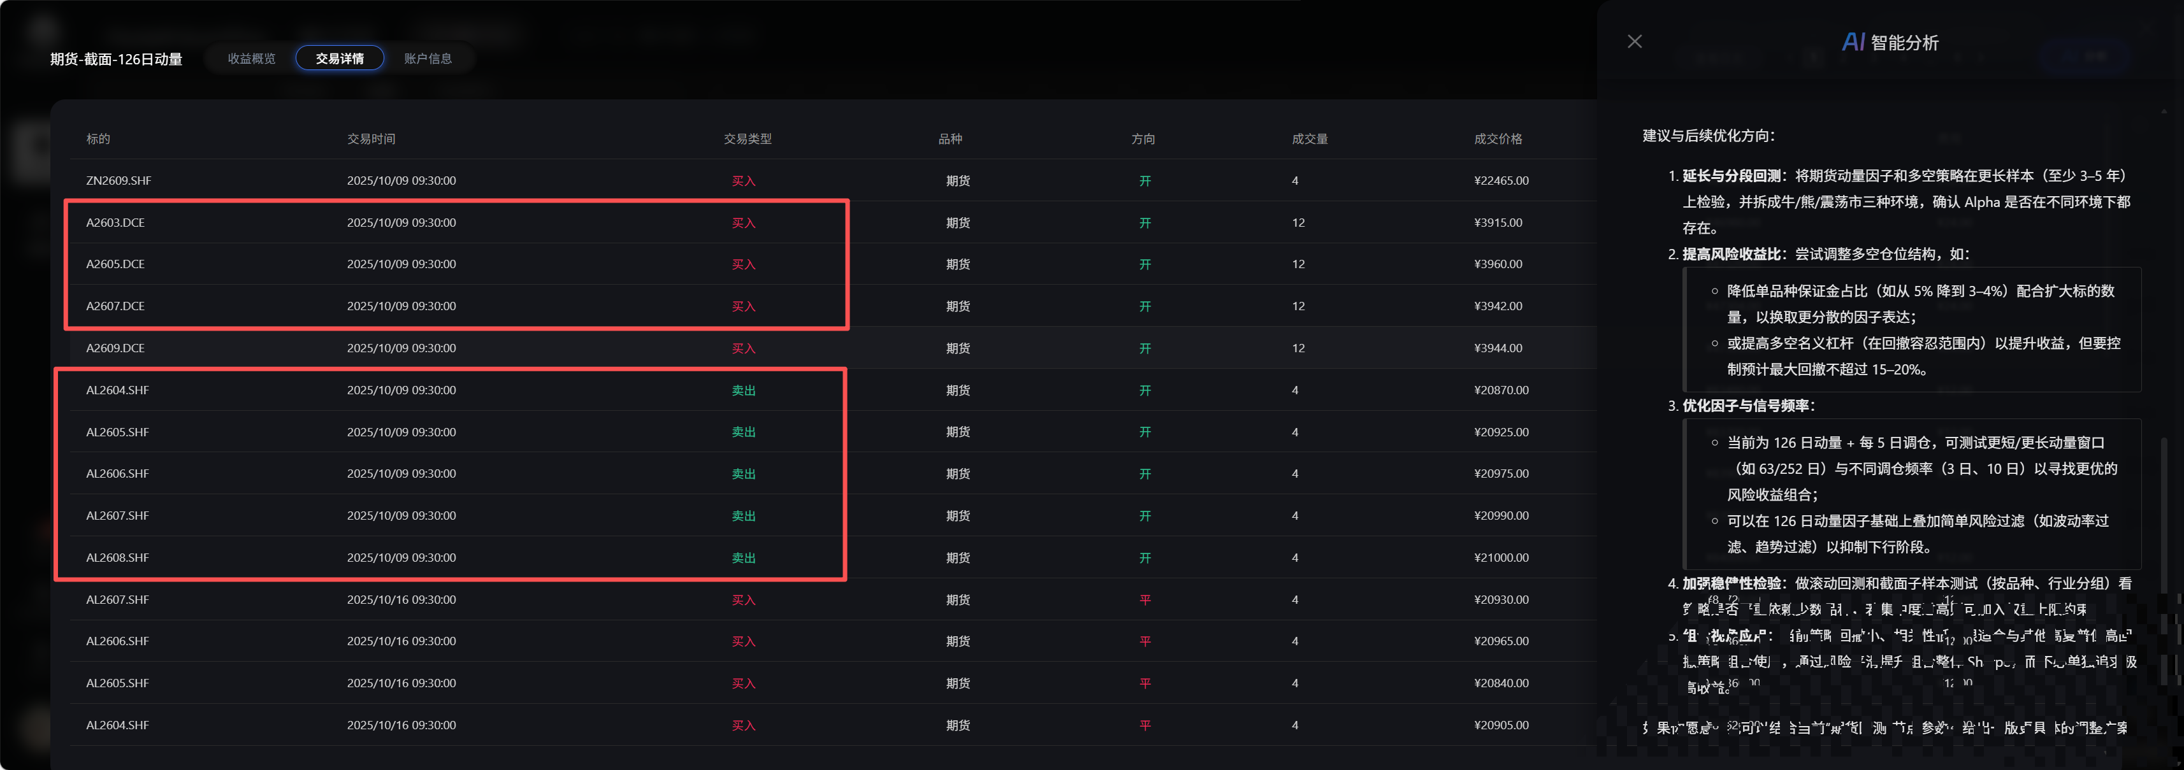Screen dimensions: 2184x770
Task: Select the 交易详情 tab
Action: pos(339,59)
